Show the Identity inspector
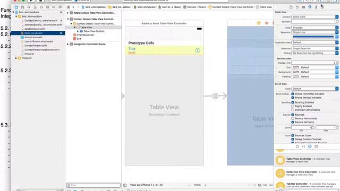Viewport: 340px width, 191px height. pyautogui.click(x=303, y=7)
